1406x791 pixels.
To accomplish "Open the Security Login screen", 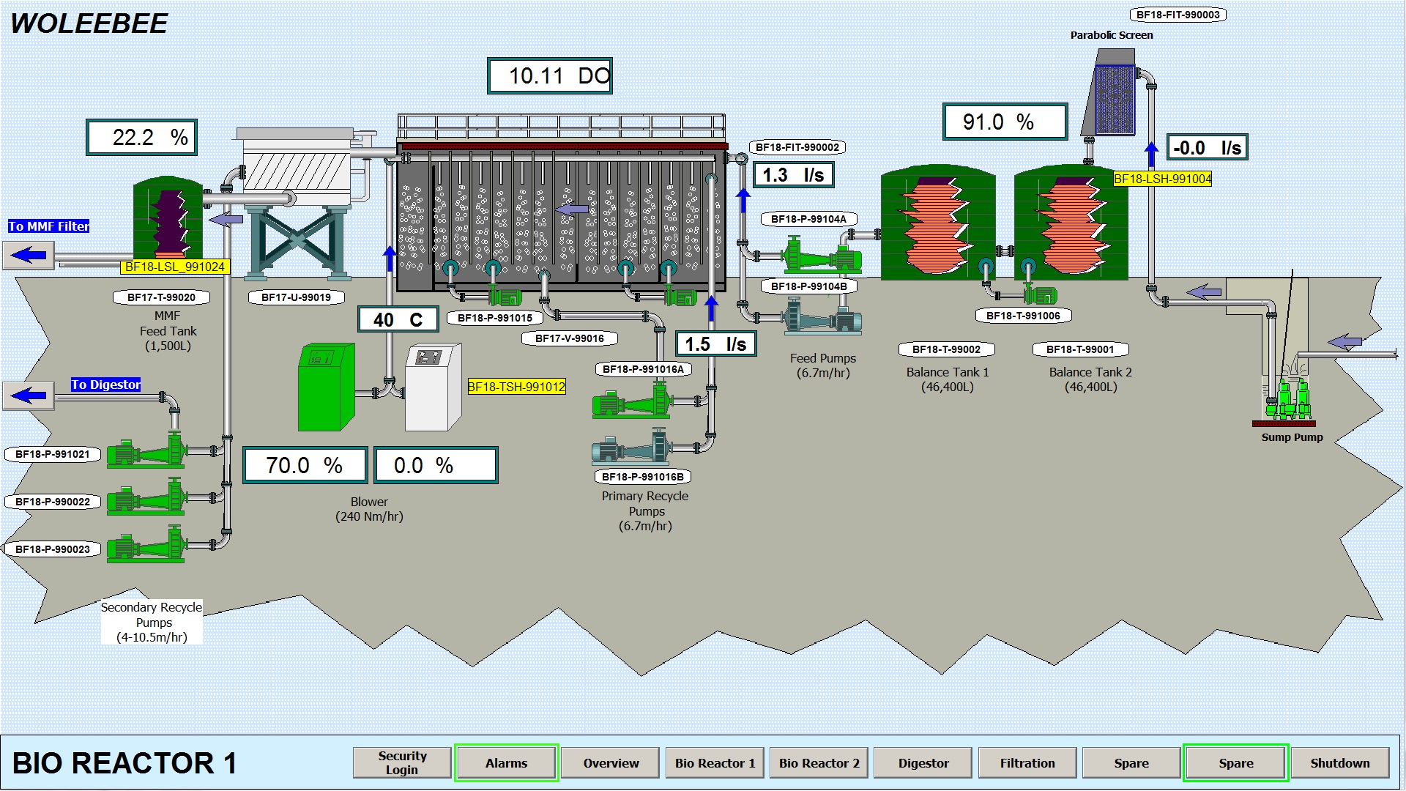I will (x=402, y=763).
